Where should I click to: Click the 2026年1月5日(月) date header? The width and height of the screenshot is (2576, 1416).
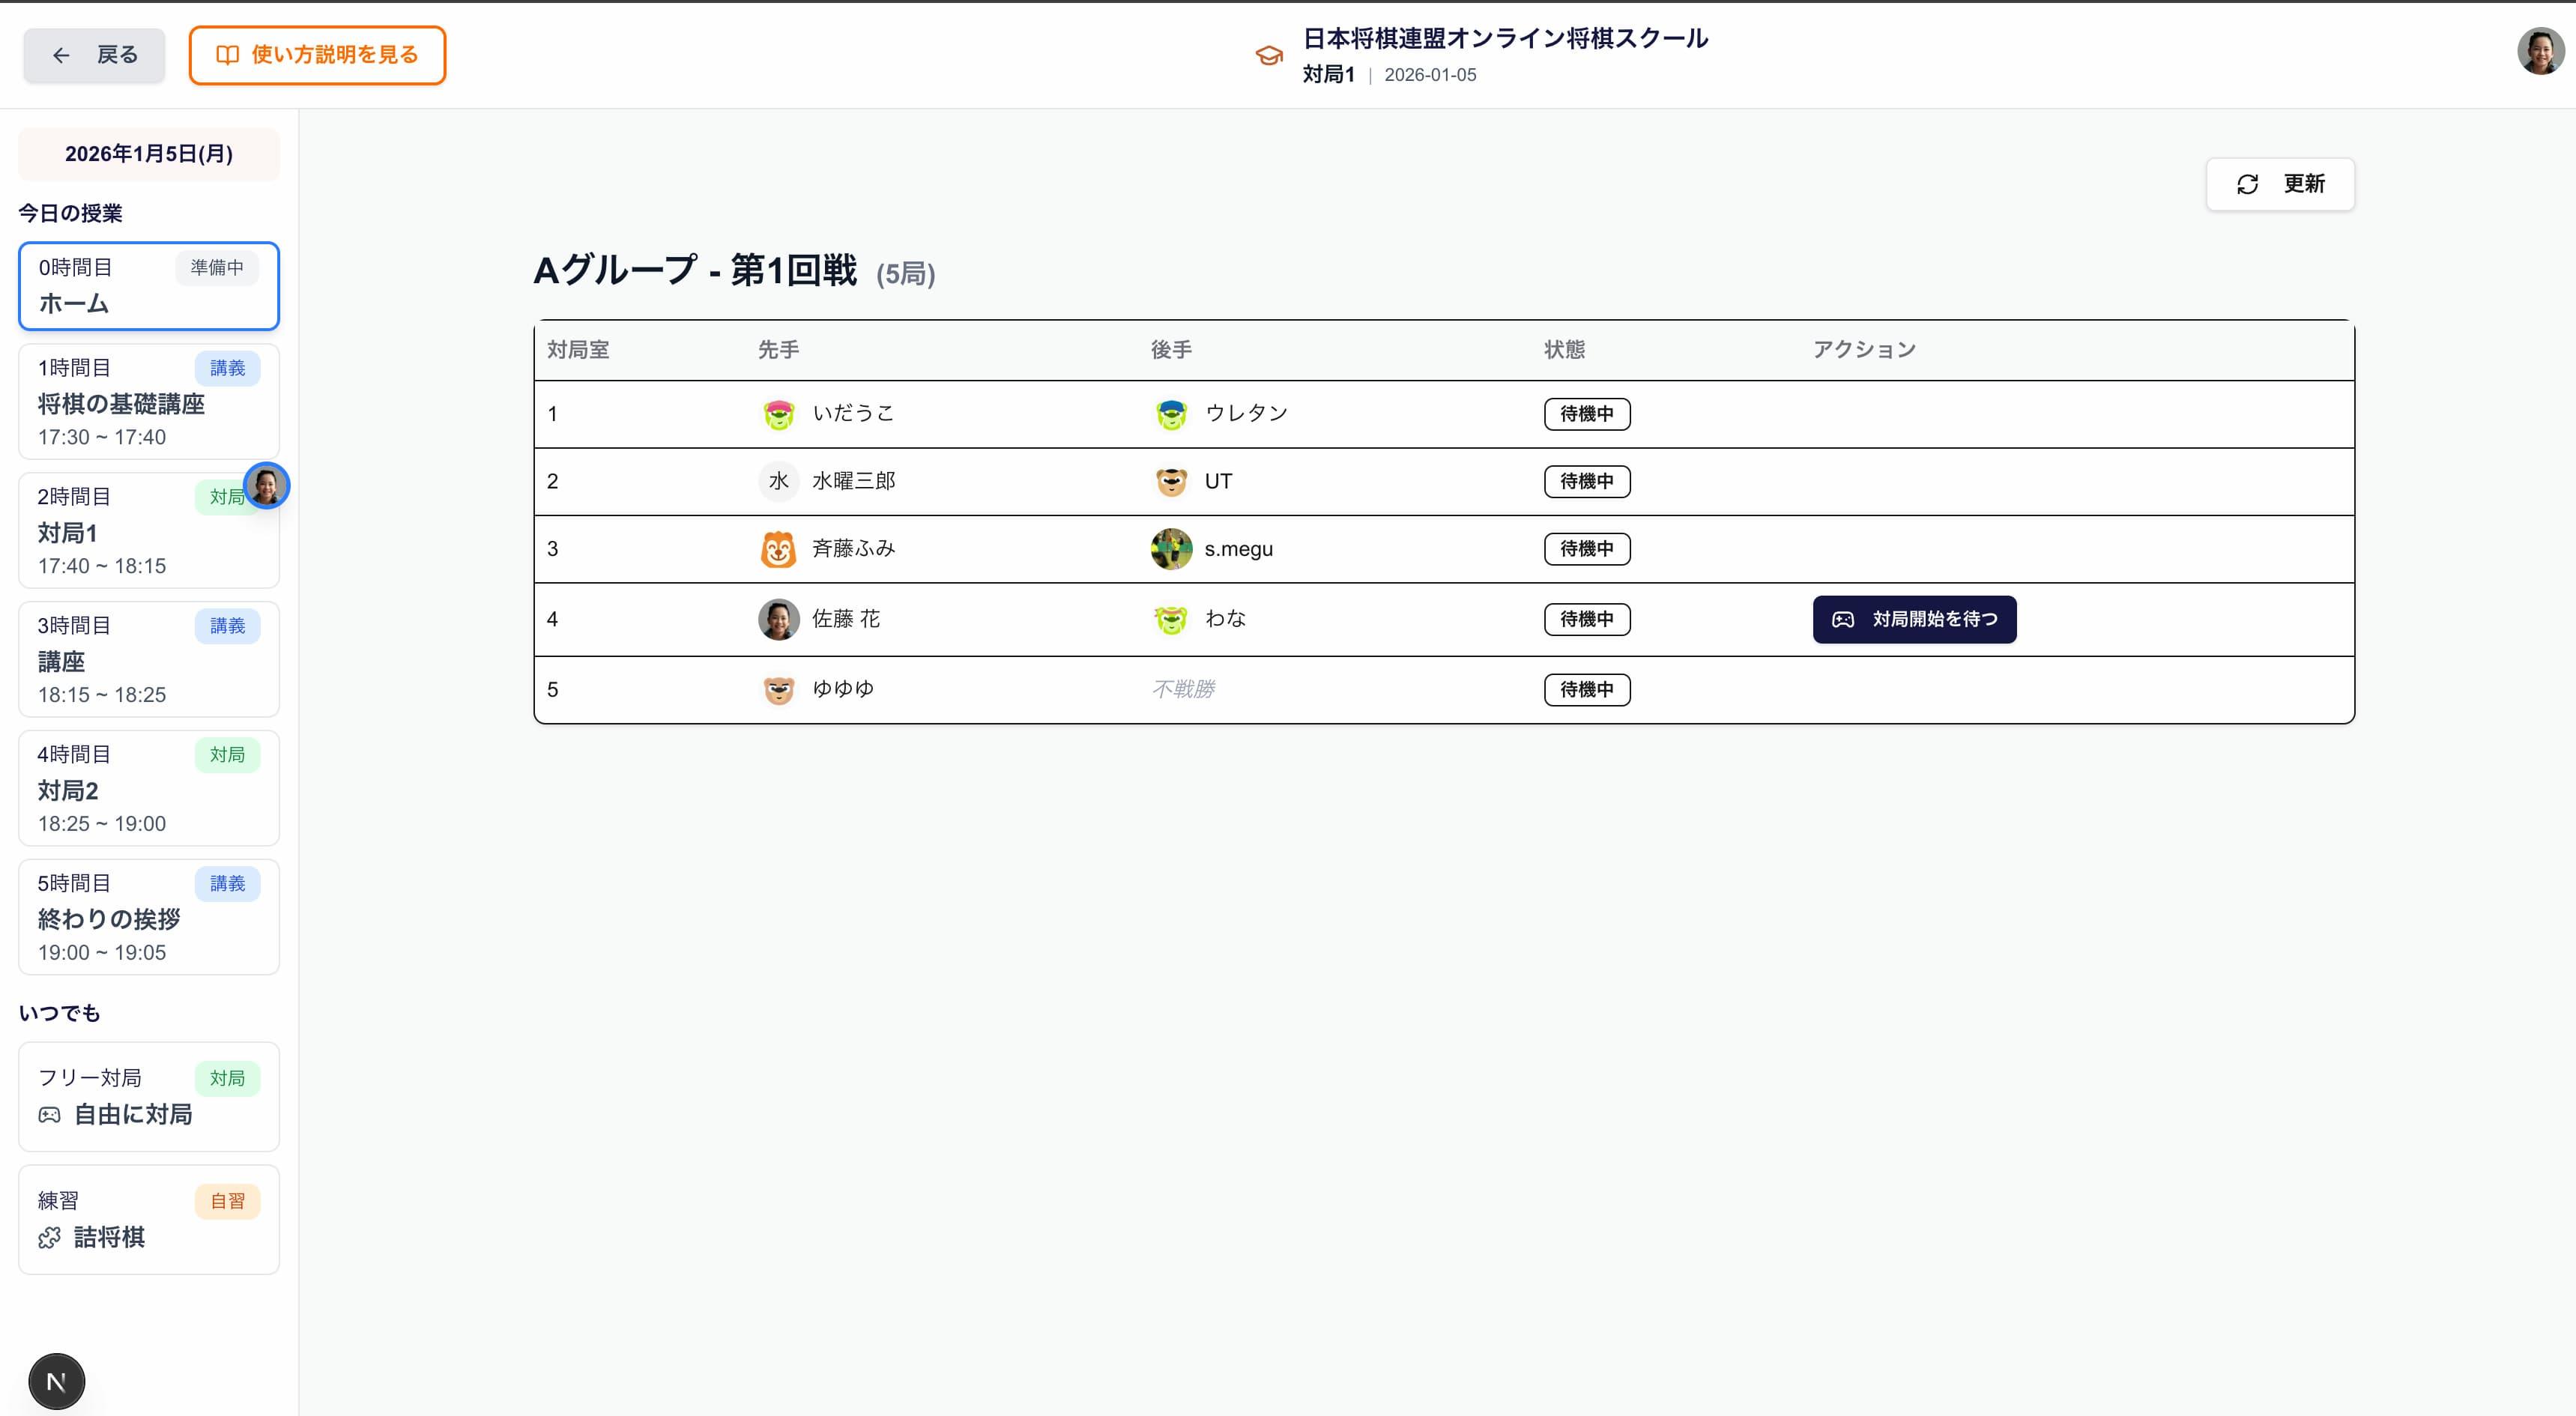click(148, 154)
